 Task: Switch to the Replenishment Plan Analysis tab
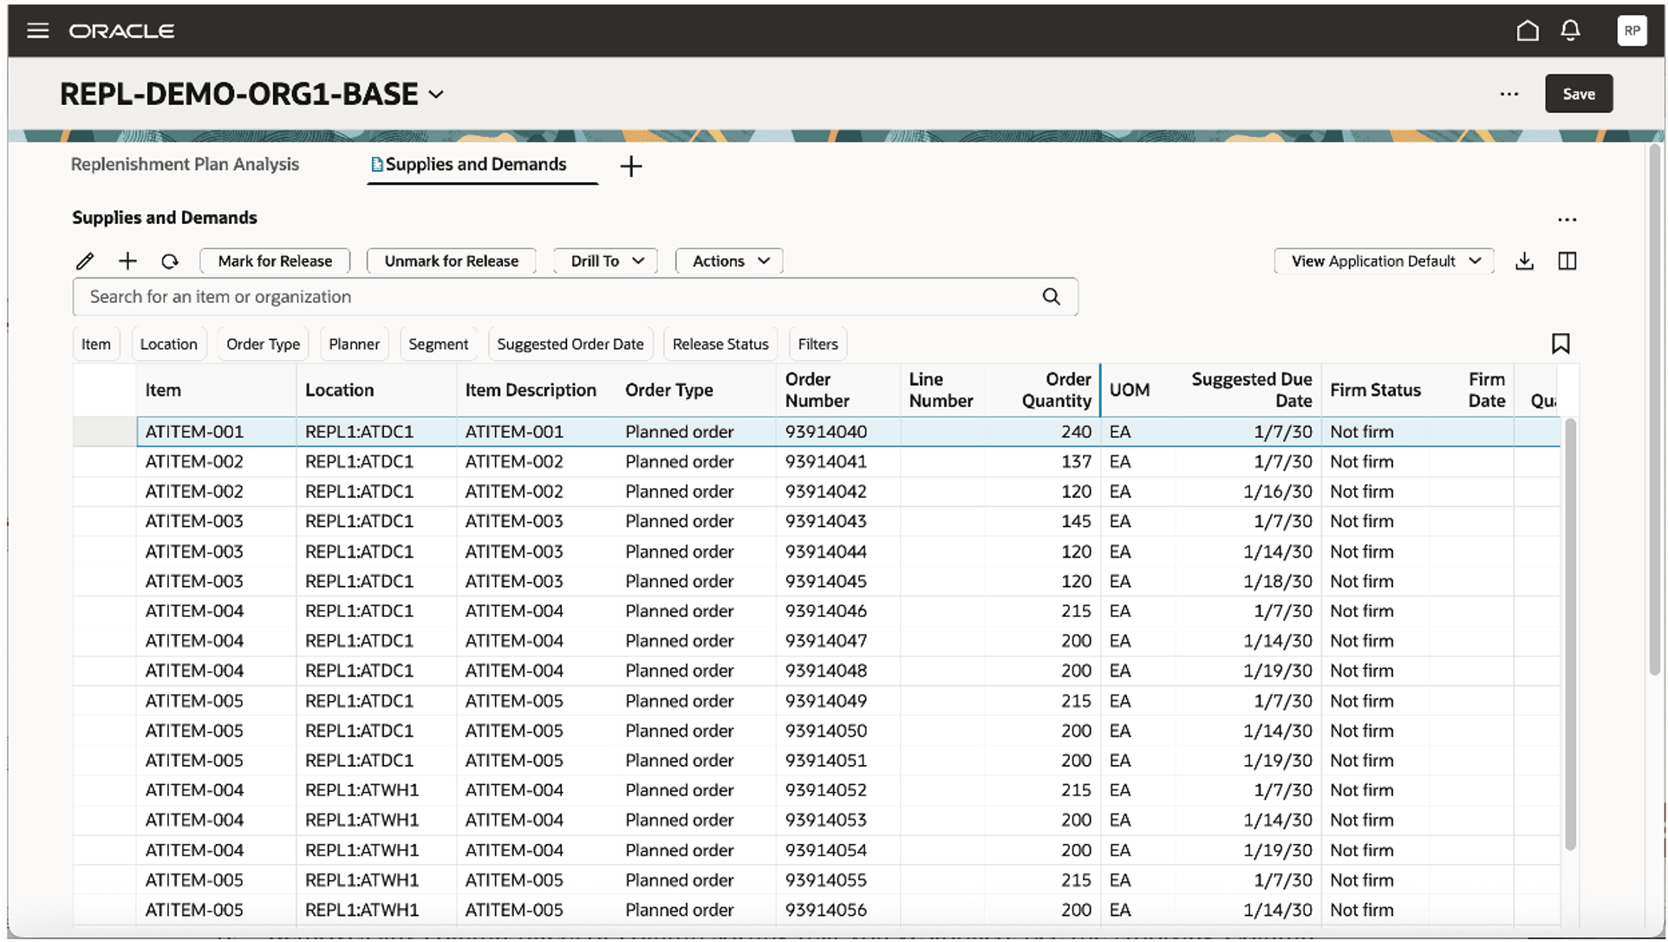coord(185,165)
